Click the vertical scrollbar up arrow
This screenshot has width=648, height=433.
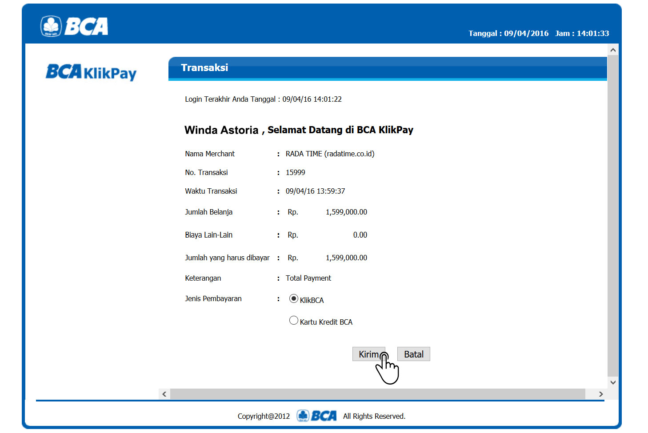[x=613, y=50]
